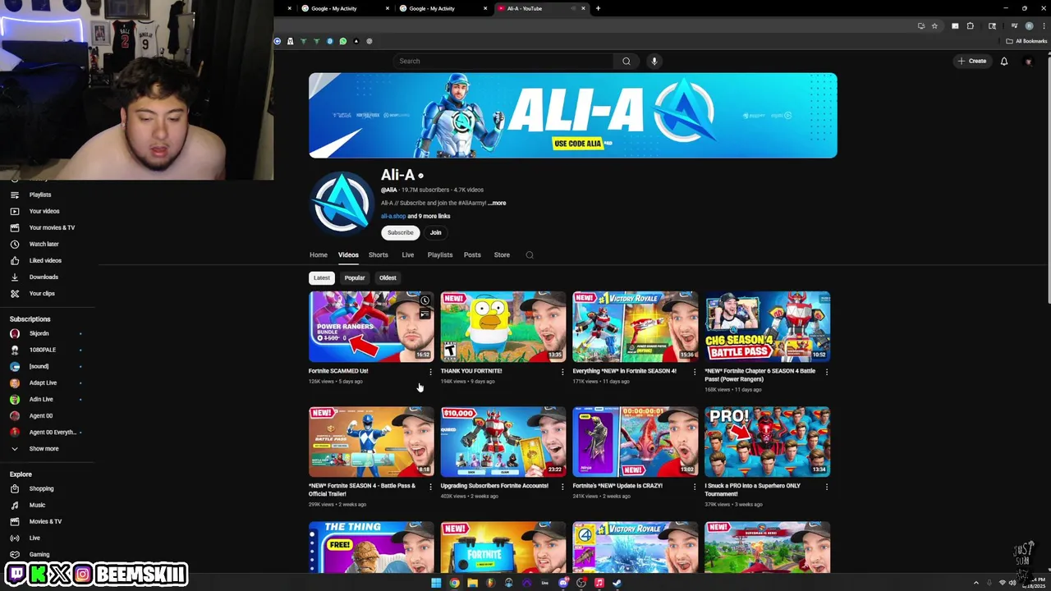
Task: Open Gaming under Explore
Action: point(39,554)
